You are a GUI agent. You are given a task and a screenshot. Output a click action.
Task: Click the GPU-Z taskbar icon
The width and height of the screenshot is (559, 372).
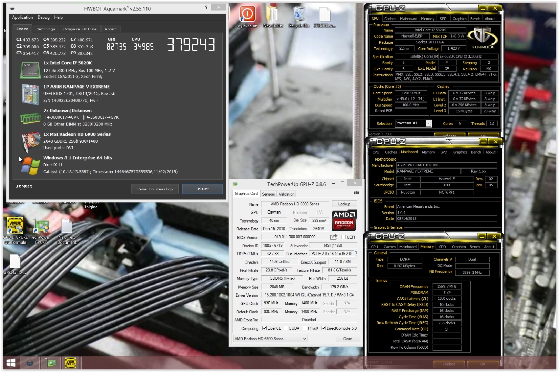[51, 363]
